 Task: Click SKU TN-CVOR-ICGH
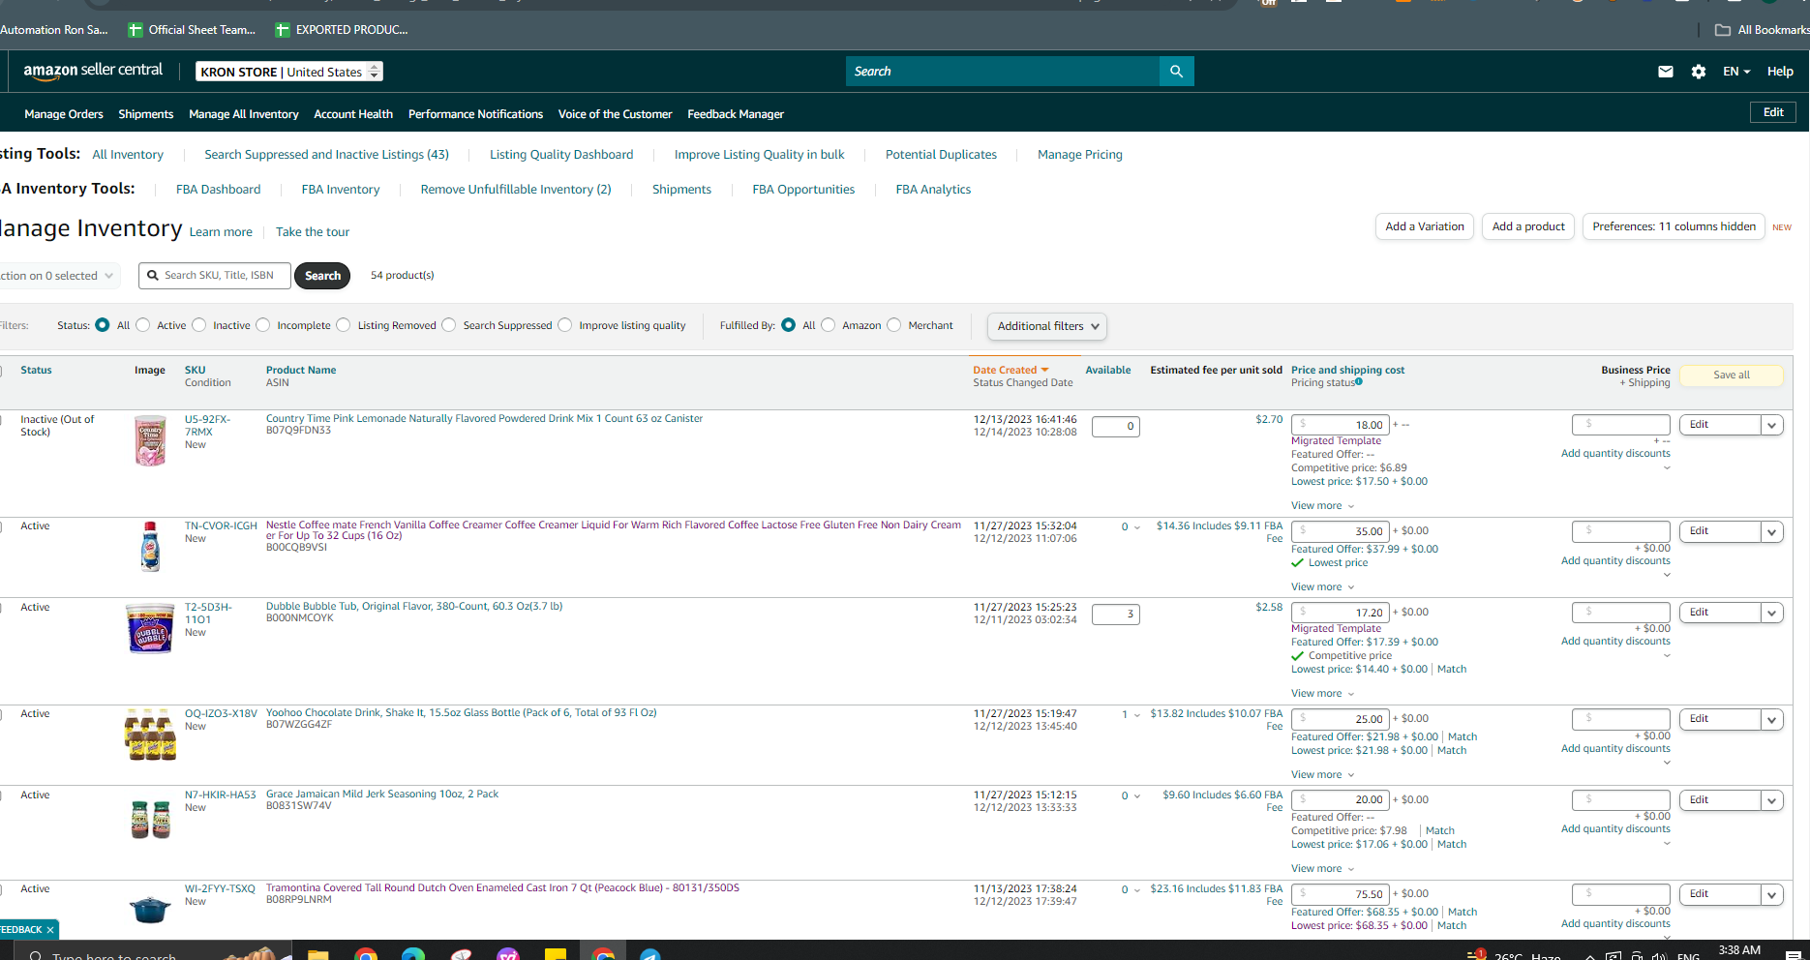pos(221,526)
